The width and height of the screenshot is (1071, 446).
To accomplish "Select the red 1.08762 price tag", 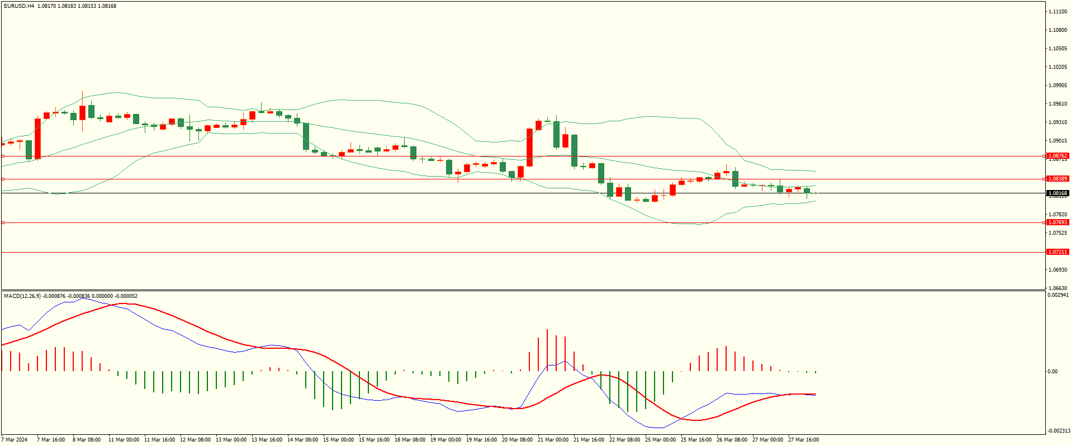I will (x=1058, y=156).
